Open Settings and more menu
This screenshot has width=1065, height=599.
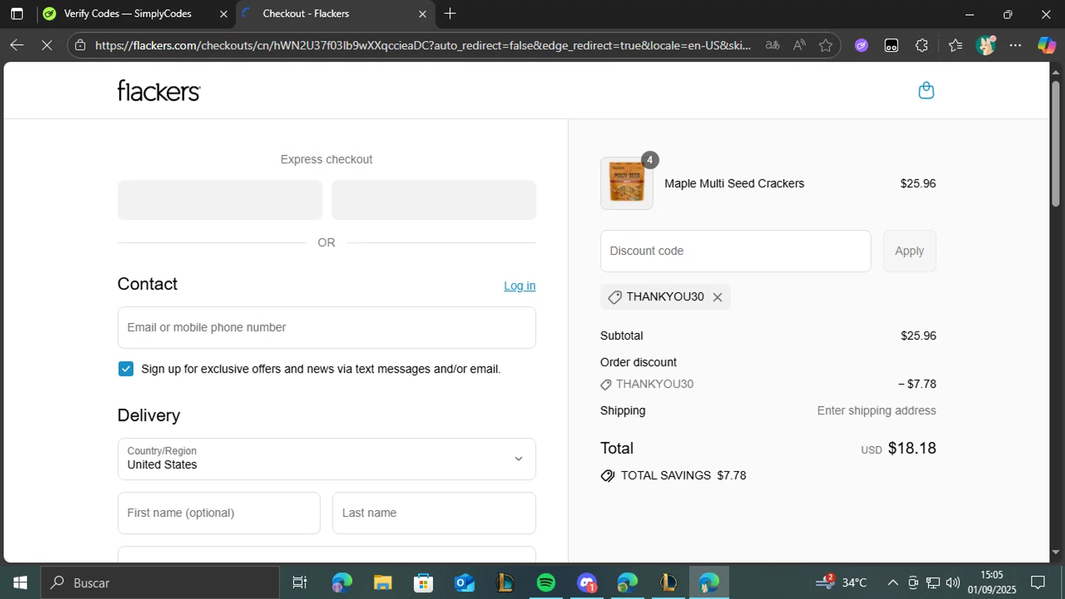point(1016,45)
